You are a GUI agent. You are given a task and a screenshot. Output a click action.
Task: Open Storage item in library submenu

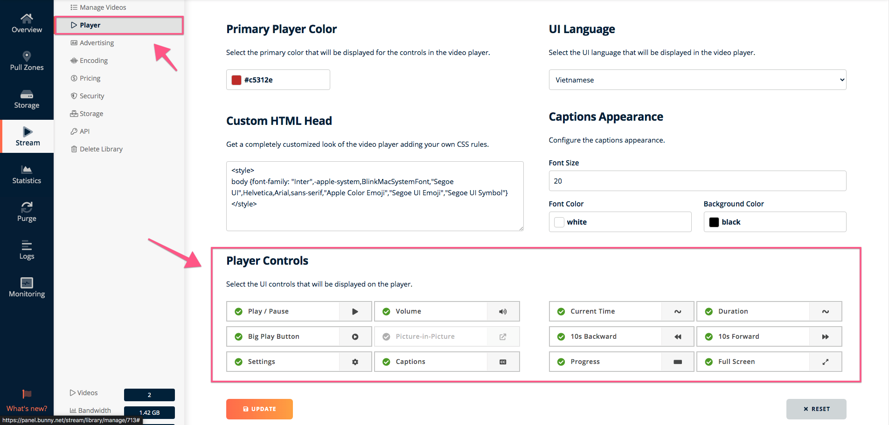click(x=87, y=114)
